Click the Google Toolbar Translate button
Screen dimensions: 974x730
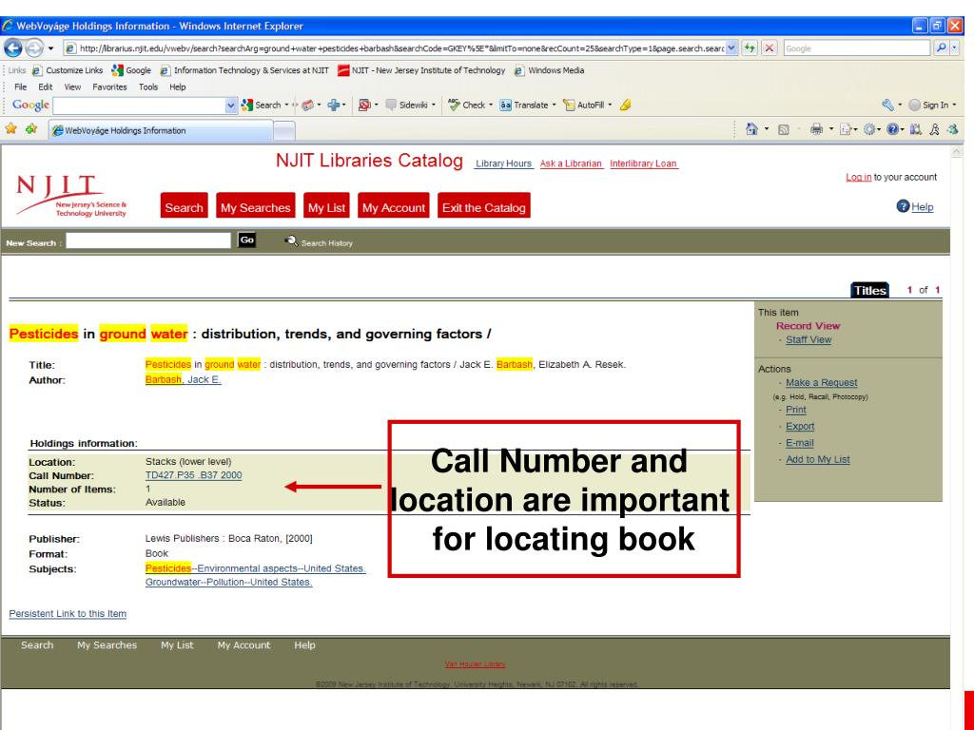tap(524, 105)
